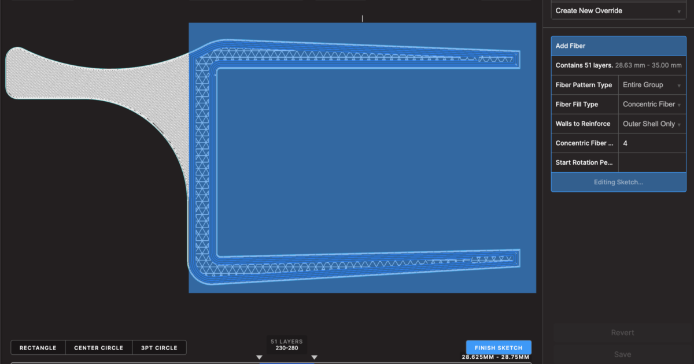Click the Add Fiber panel header
Screen dimensions: 694x364
click(618, 45)
